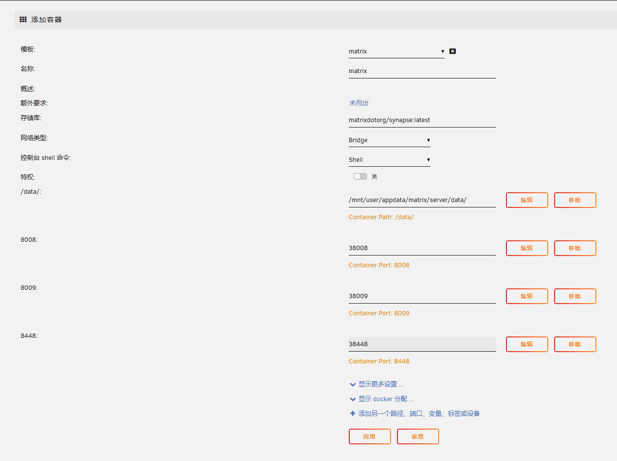Image resolution: width=617 pixels, height=461 pixels.
Task: Edit the 8448 port mapping
Action: point(527,344)
